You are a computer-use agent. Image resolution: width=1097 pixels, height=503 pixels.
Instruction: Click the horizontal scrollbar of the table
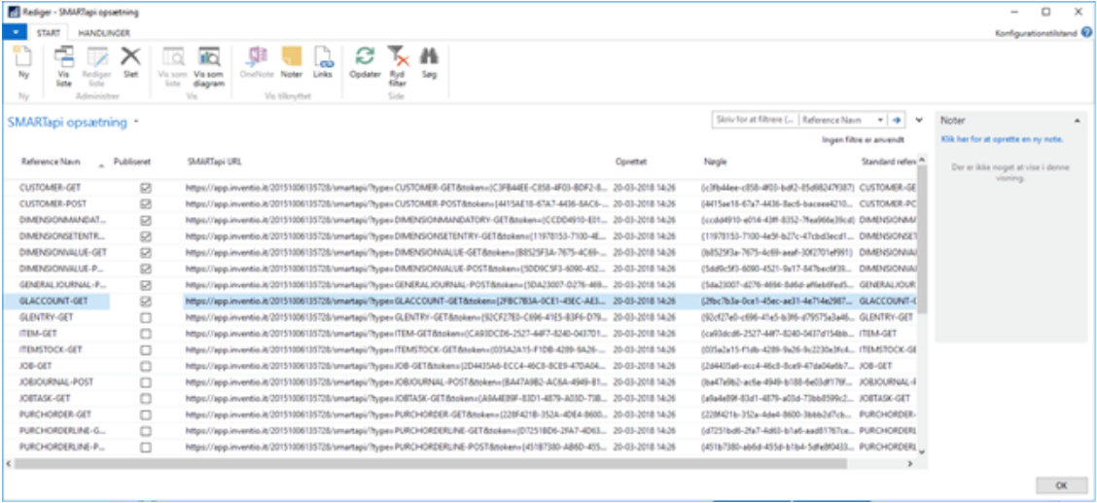tap(430, 463)
